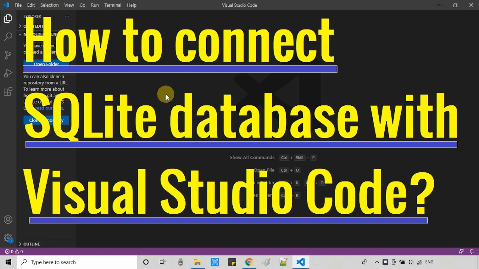Open the Go menu
The width and height of the screenshot is (479, 269).
[82, 5]
